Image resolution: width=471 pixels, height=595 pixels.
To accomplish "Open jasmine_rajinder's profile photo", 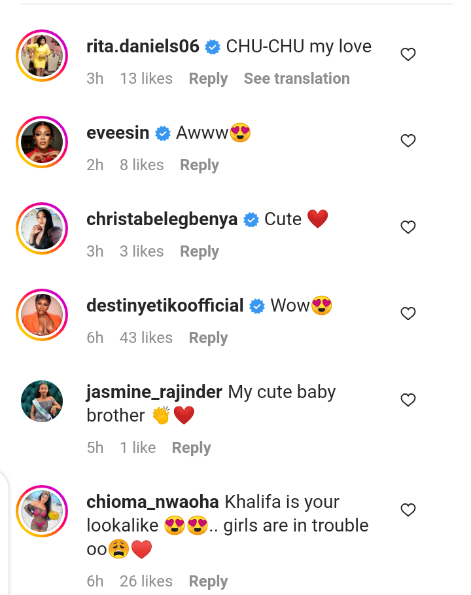I will pos(42,401).
